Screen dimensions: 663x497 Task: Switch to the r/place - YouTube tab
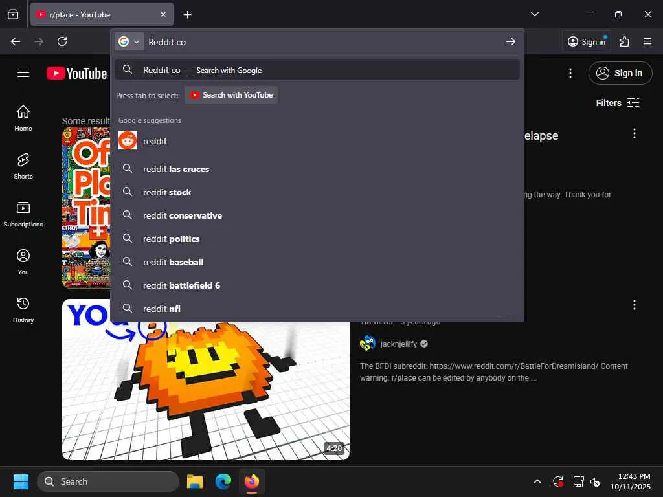102,14
